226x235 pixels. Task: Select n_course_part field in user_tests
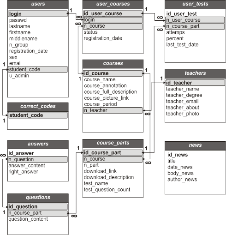pyautogui.click(x=195, y=26)
